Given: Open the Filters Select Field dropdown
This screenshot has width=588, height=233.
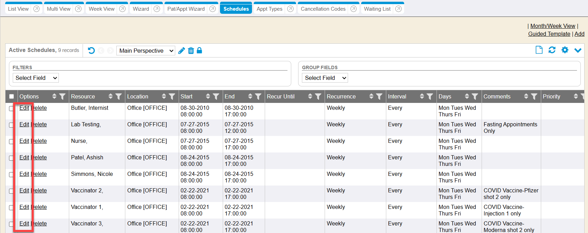Looking at the screenshot, I should (36, 78).
